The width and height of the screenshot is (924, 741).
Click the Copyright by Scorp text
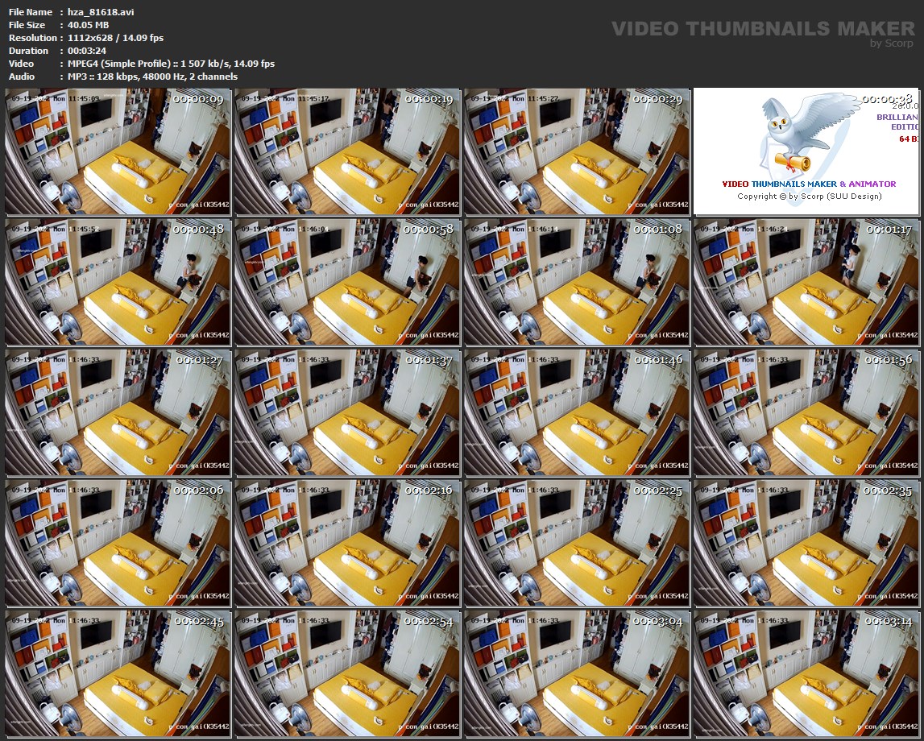(809, 197)
